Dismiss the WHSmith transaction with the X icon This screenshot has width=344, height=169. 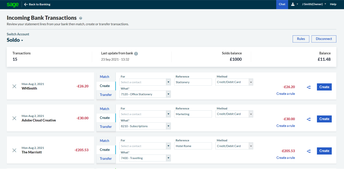tap(14, 86)
